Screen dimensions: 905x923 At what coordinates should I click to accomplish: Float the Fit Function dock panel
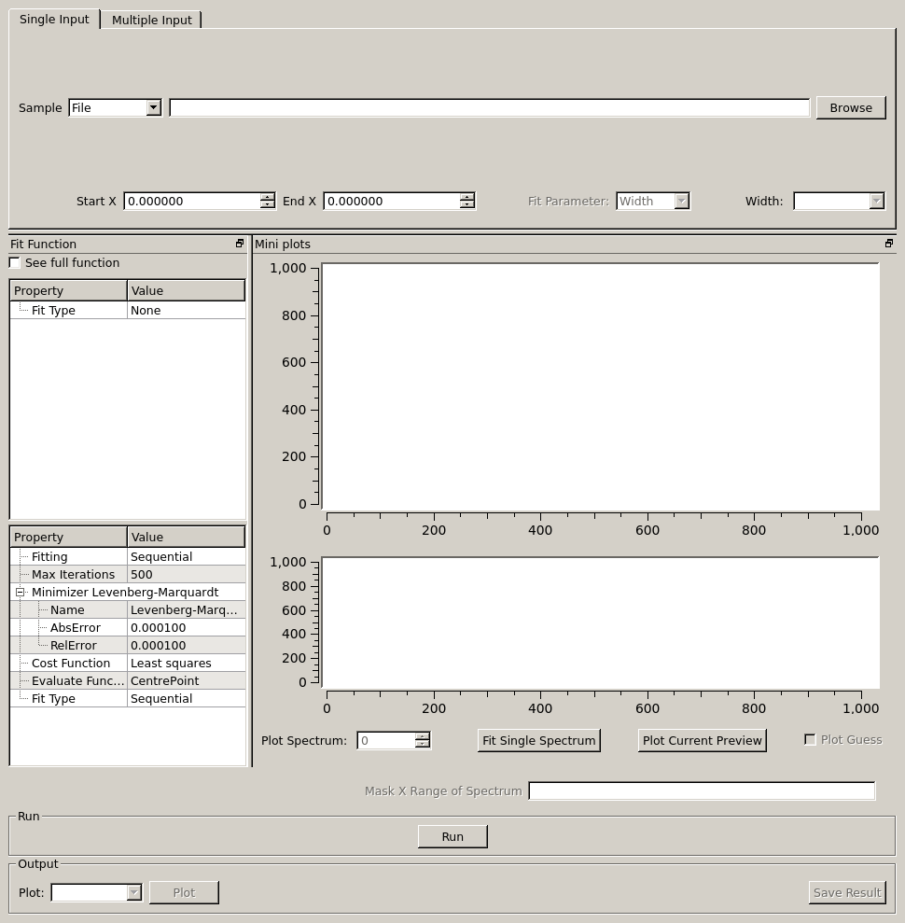pyautogui.click(x=240, y=244)
